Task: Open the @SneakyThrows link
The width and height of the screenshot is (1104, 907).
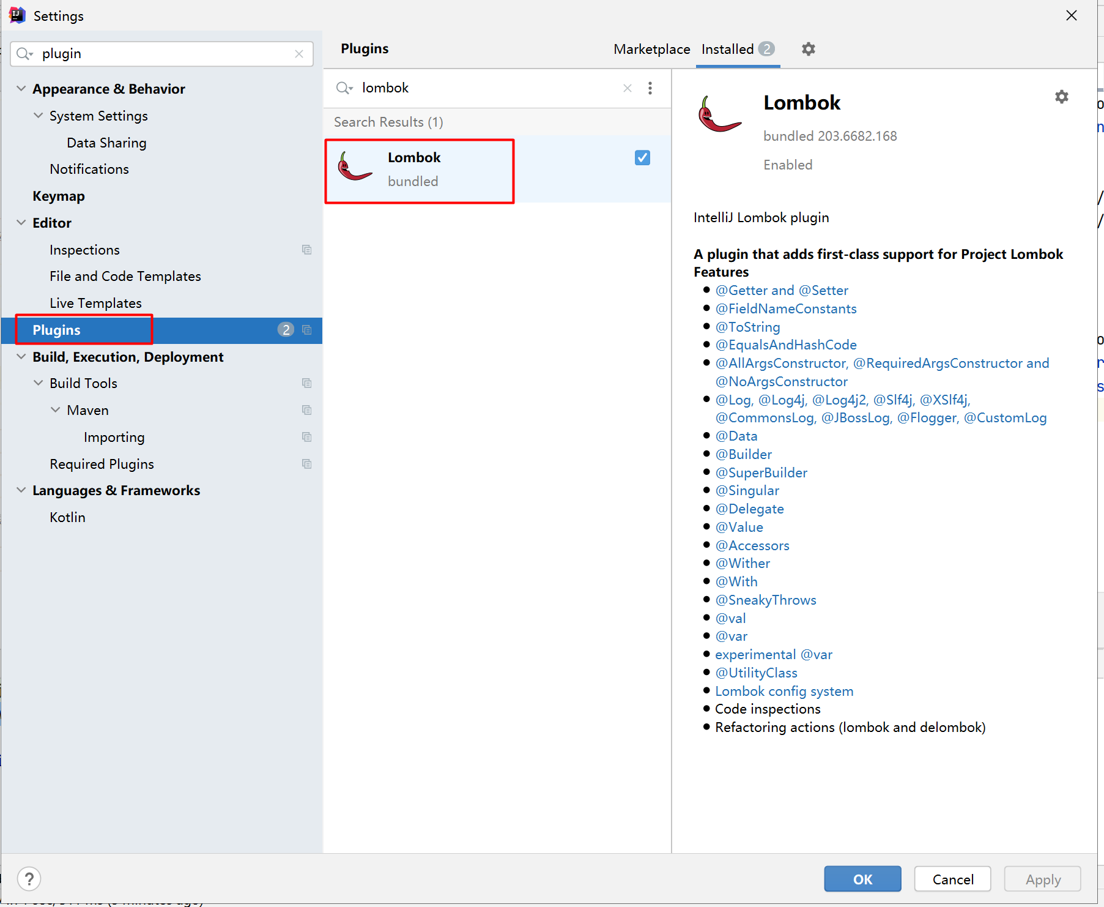Action: click(766, 600)
